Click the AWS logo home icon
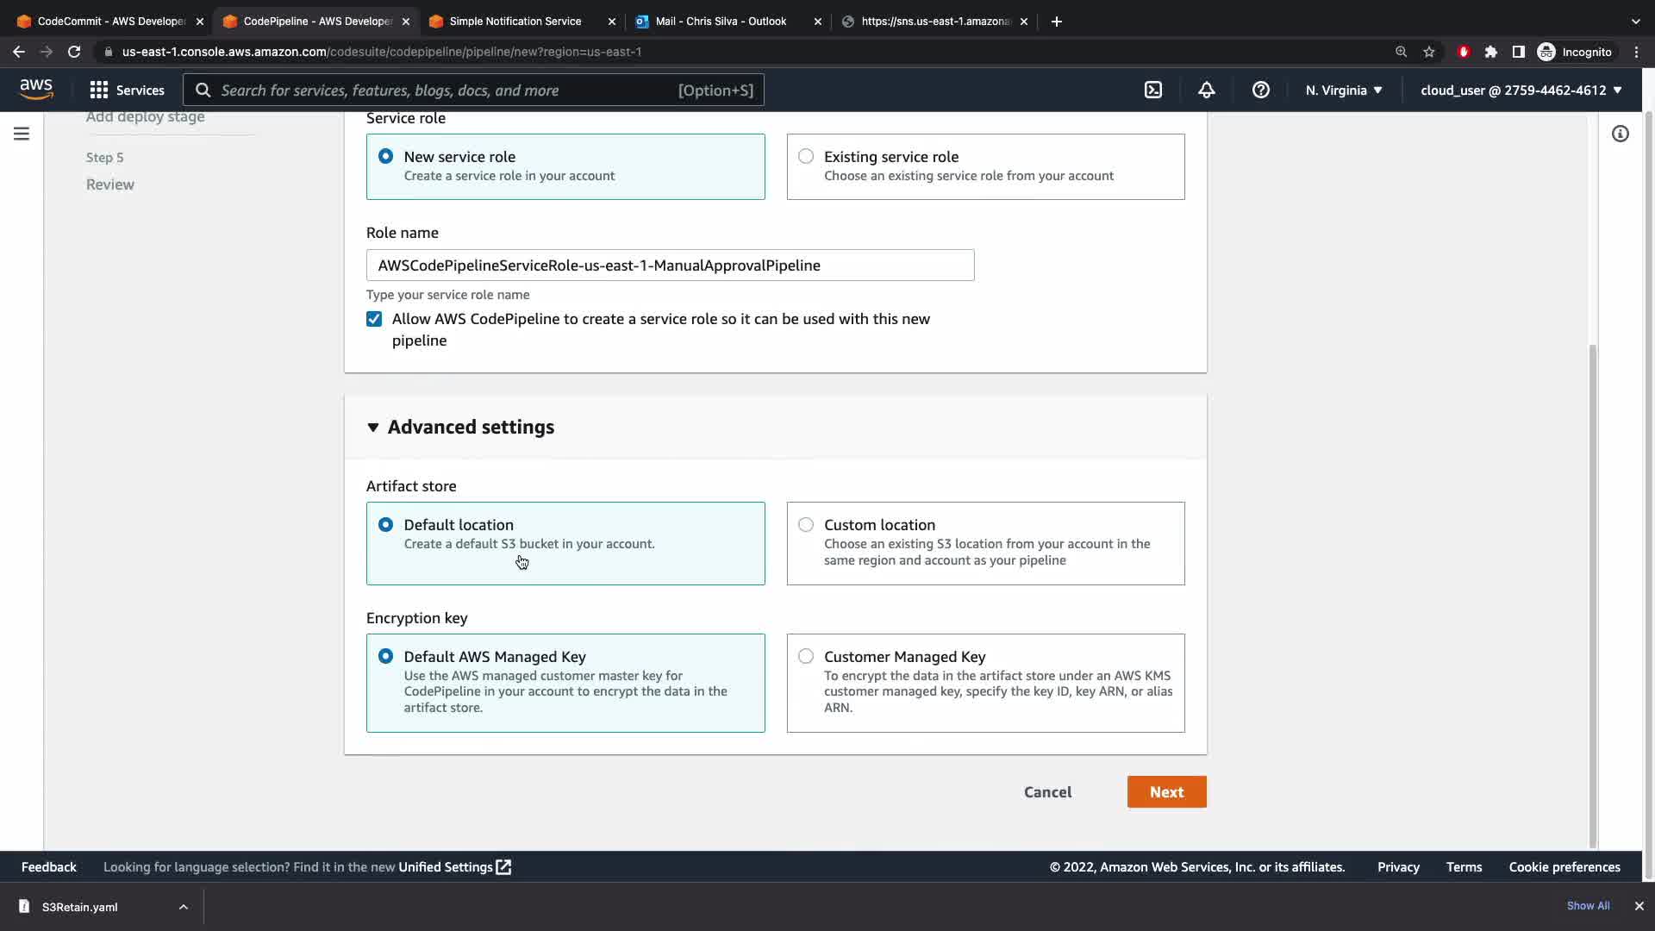1655x931 pixels. 36,90
